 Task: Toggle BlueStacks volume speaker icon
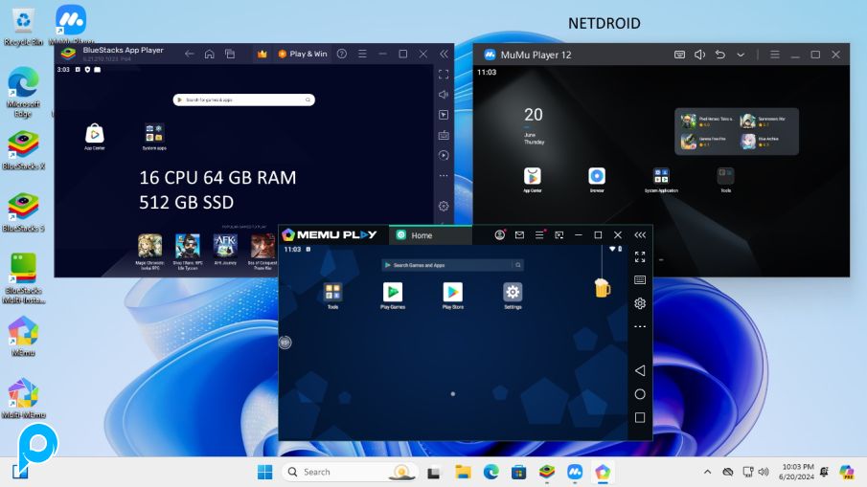click(x=444, y=95)
